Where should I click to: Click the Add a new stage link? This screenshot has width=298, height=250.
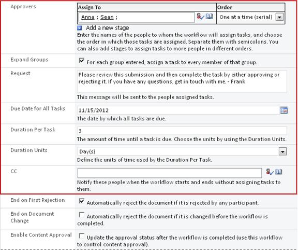108,28
